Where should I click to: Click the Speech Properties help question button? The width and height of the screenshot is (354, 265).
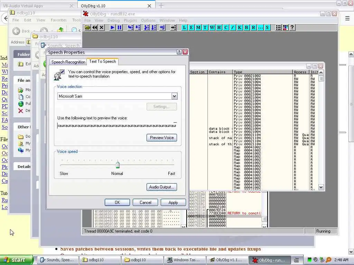(179, 52)
